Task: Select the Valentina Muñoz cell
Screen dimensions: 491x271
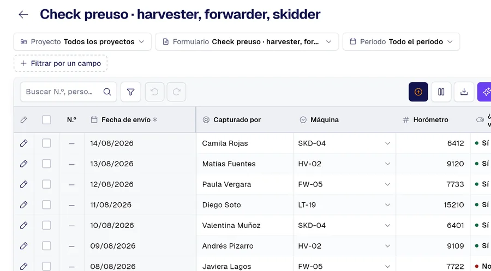Action: pyautogui.click(x=245, y=225)
